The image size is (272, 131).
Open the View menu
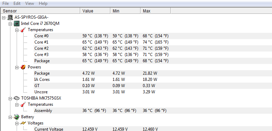30,3
